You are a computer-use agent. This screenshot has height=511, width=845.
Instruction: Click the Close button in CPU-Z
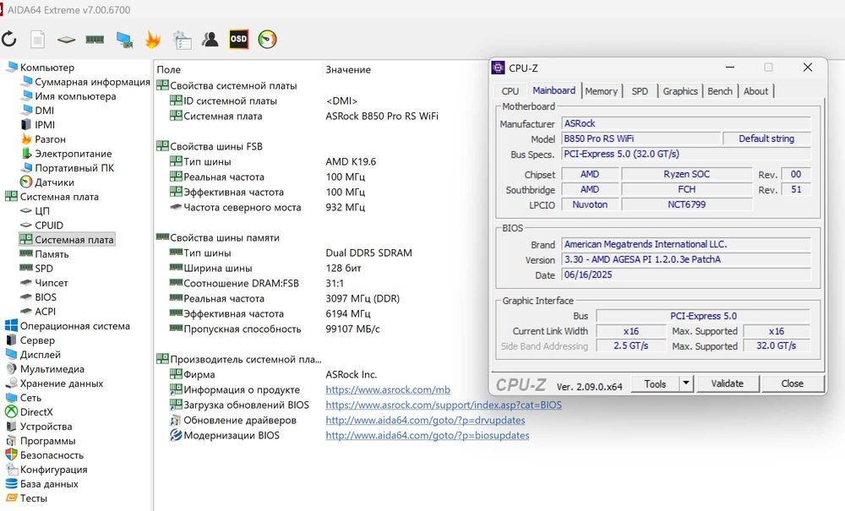tap(793, 383)
